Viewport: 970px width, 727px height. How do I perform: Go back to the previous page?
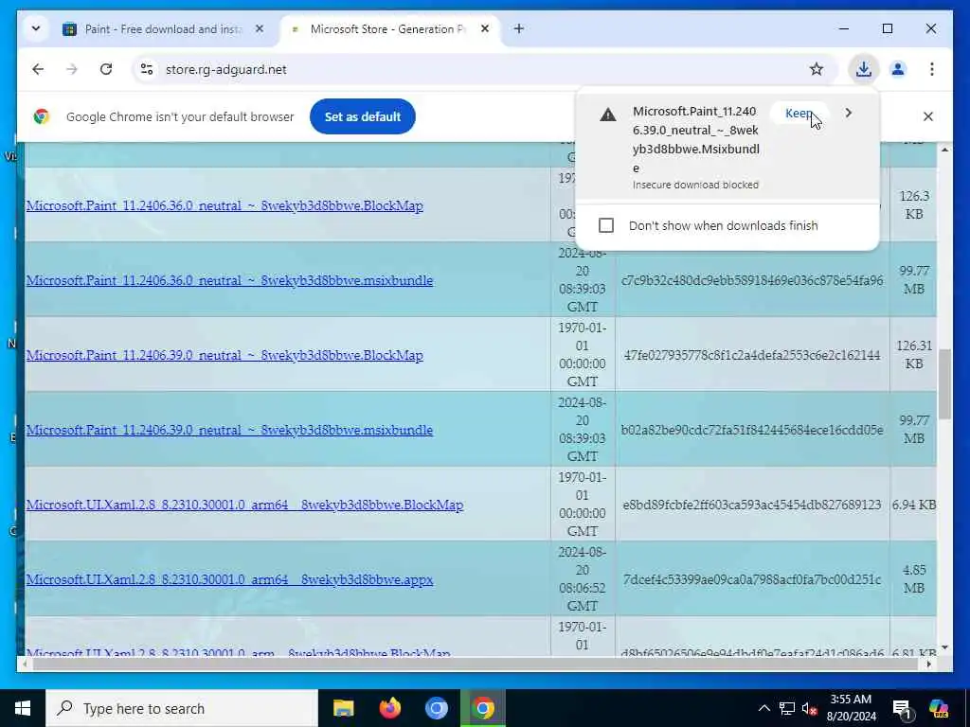pyautogui.click(x=38, y=69)
